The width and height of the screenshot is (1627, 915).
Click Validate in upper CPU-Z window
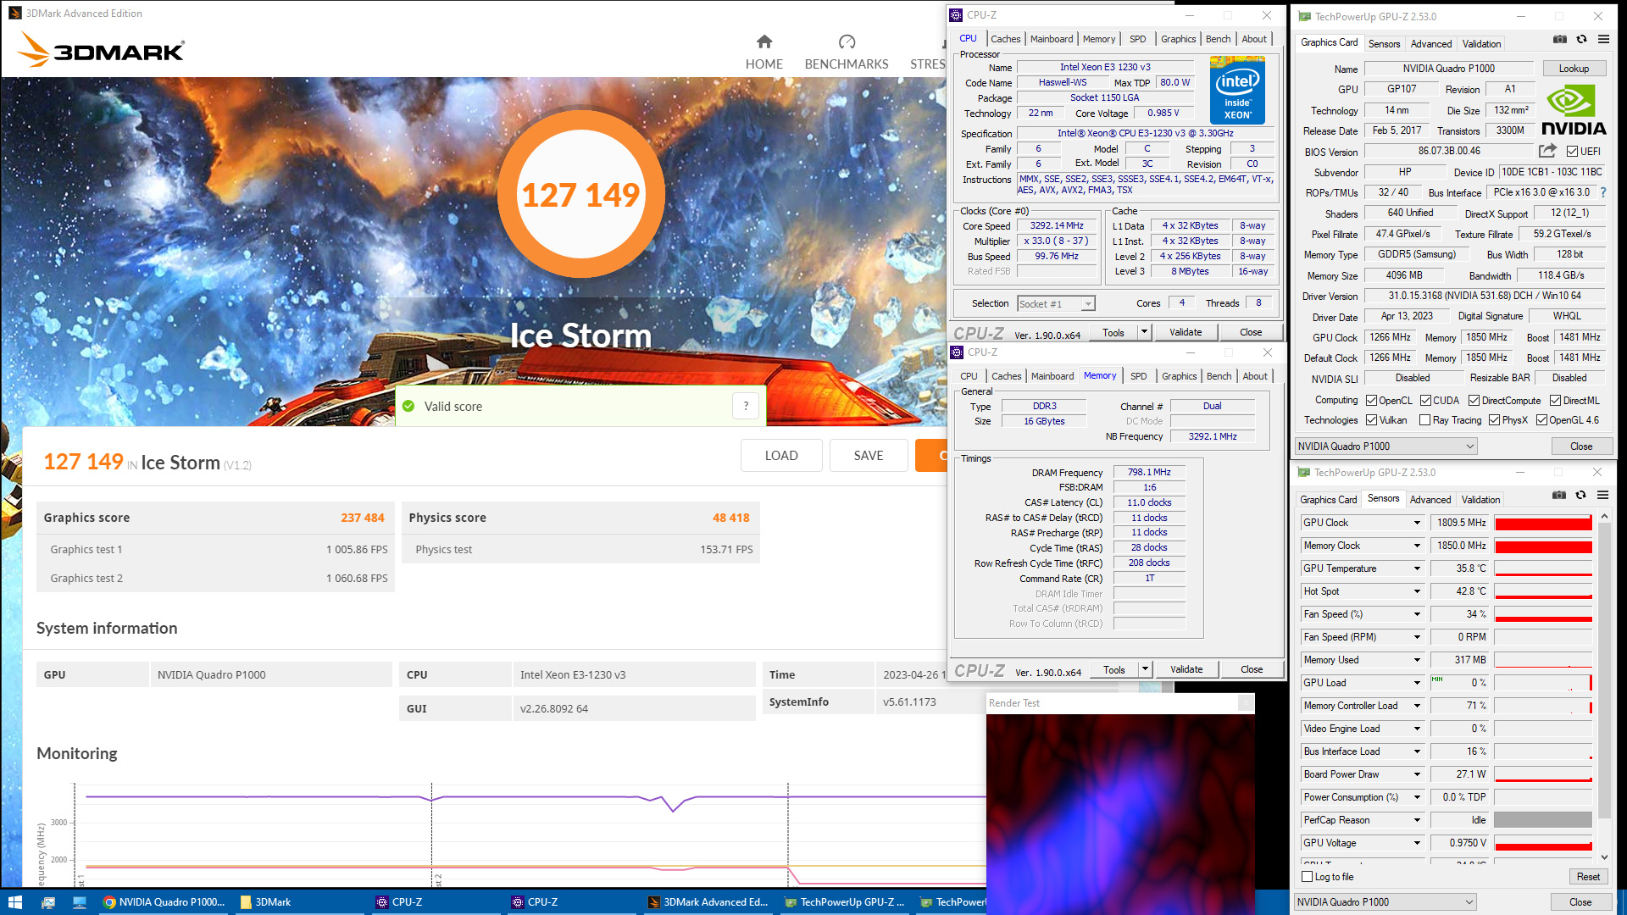click(x=1186, y=332)
